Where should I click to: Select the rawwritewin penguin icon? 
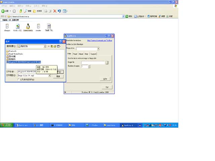tap(28, 26)
